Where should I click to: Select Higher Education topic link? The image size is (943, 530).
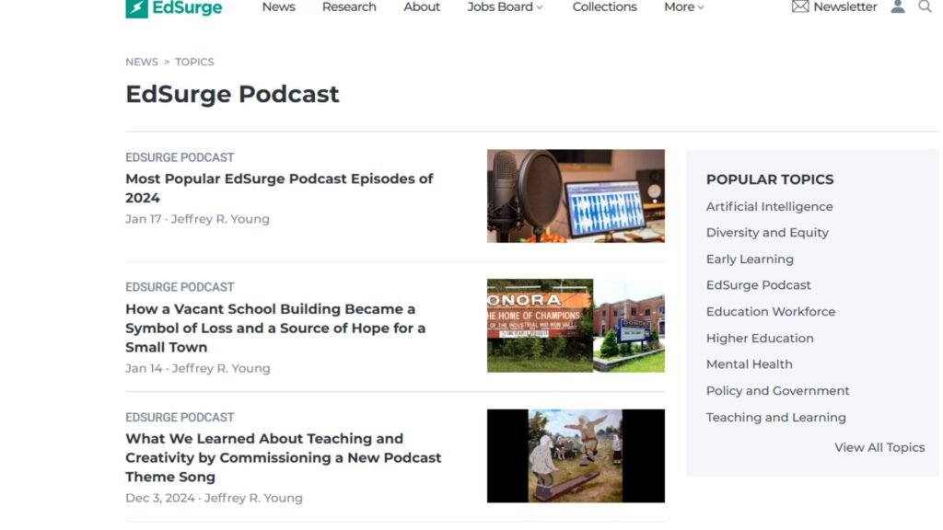(760, 339)
